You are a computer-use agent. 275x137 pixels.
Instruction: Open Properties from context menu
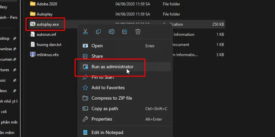(x=125, y=119)
